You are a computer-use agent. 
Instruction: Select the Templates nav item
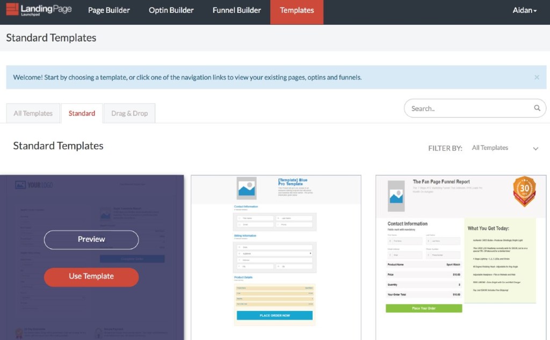coord(296,12)
